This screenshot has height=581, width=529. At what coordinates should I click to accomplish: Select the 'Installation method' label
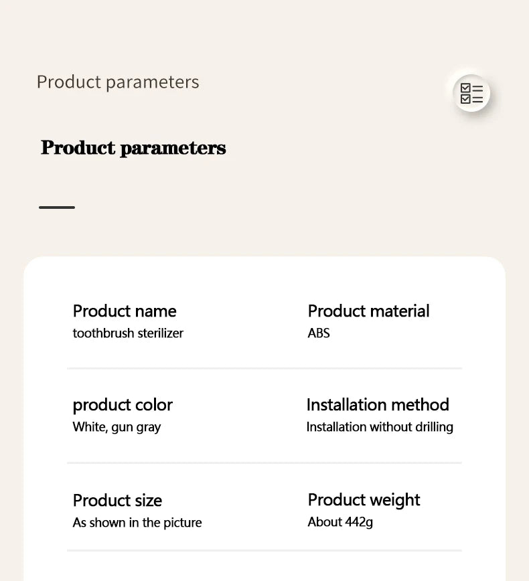coord(378,404)
